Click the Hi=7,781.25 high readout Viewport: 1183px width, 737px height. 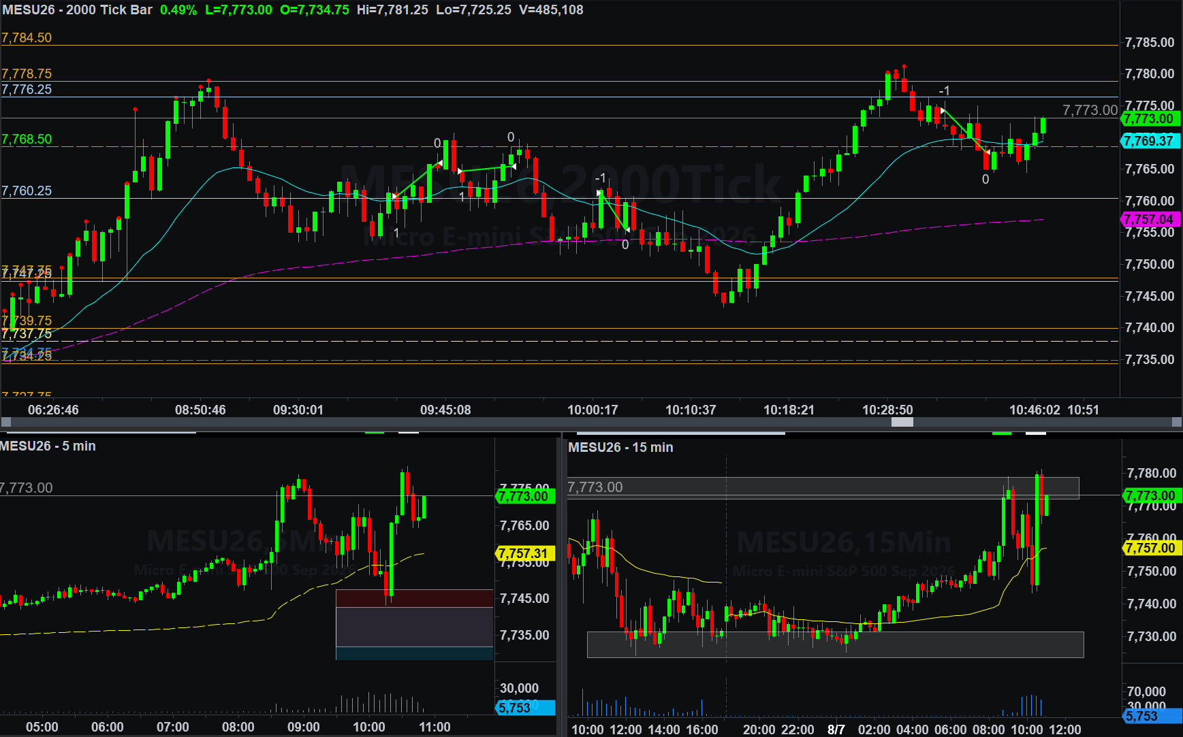392,10
